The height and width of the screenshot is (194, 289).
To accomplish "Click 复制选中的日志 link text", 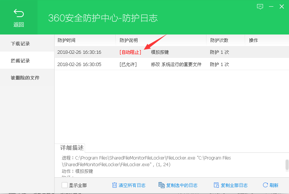I will coord(182,185).
